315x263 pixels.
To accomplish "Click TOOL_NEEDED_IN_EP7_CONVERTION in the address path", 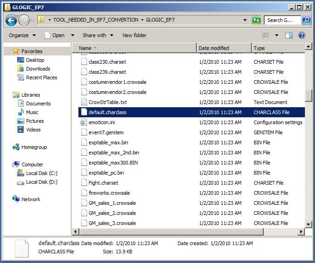I will [96, 20].
